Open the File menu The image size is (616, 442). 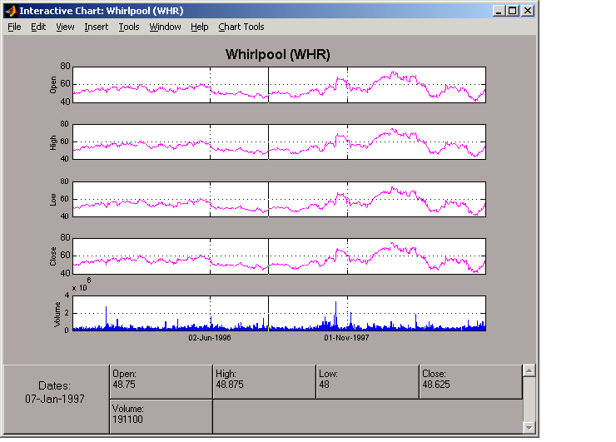[x=14, y=27]
